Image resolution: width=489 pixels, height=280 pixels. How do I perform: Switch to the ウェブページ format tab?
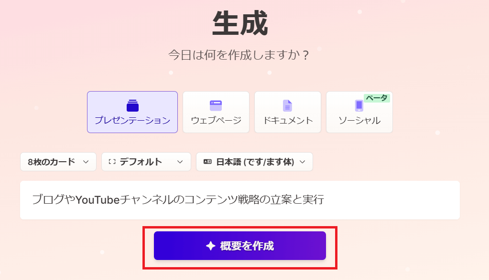pos(216,112)
